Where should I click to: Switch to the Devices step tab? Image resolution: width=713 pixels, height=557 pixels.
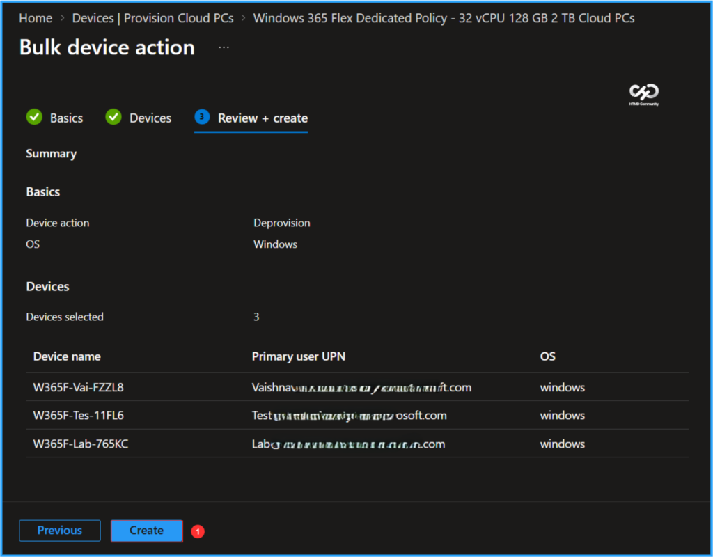[x=139, y=118]
